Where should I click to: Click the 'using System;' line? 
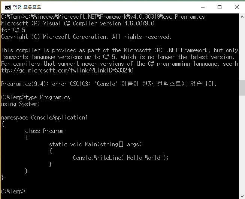coord(20,104)
